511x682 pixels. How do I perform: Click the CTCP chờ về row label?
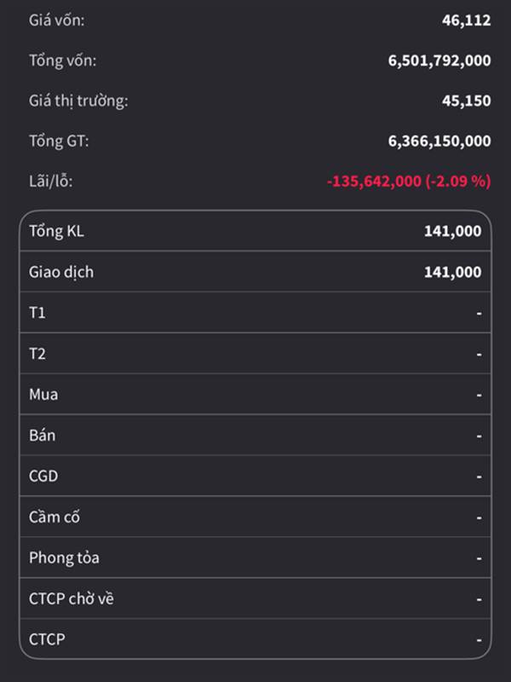pyautogui.click(x=72, y=598)
